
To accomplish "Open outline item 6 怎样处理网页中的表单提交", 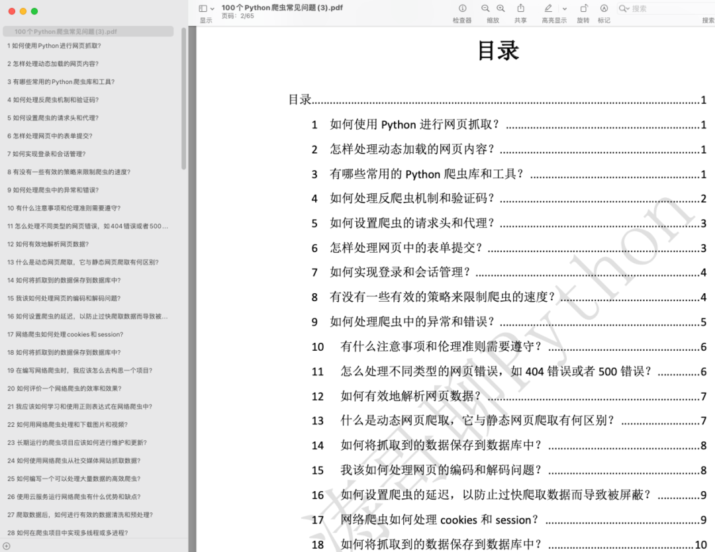I will [x=50, y=136].
